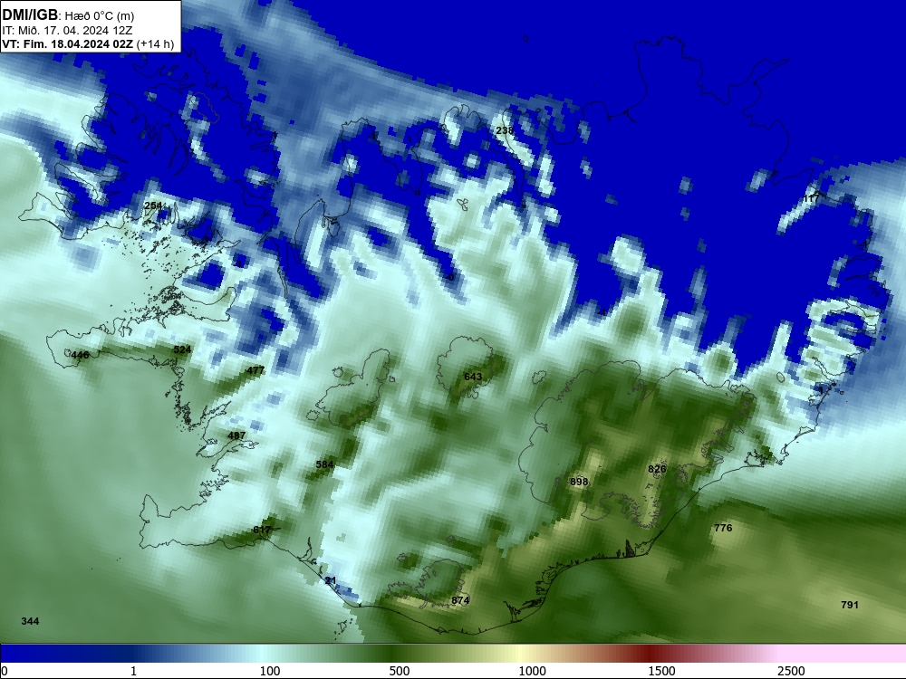Click the map value 446

(x=80, y=355)
